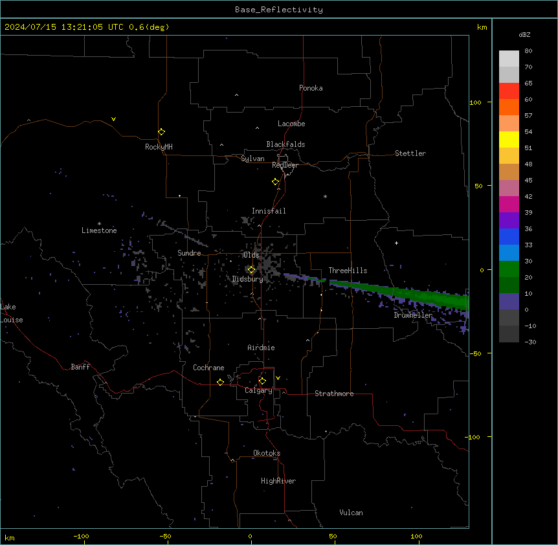Click the Strathmore label
The width and height of the screenshot is (558, 545).
pos(334,394)
